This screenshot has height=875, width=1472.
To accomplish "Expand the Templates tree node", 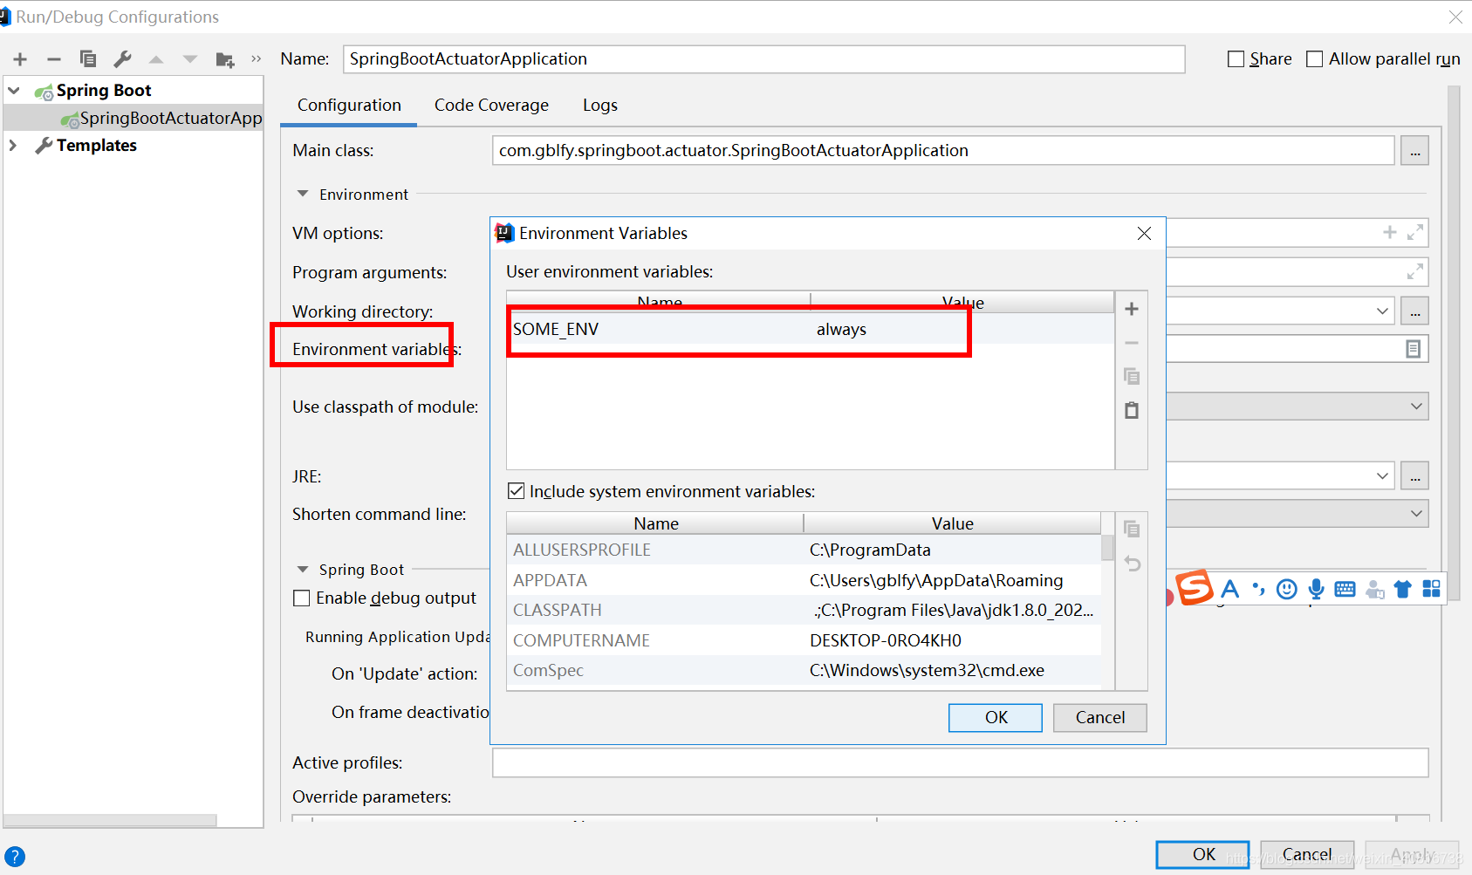I will coord(13,145).
